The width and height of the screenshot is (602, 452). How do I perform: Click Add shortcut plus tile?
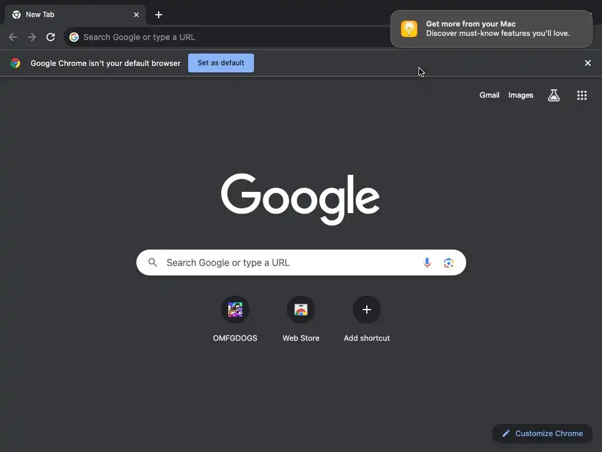click(367, 310)
